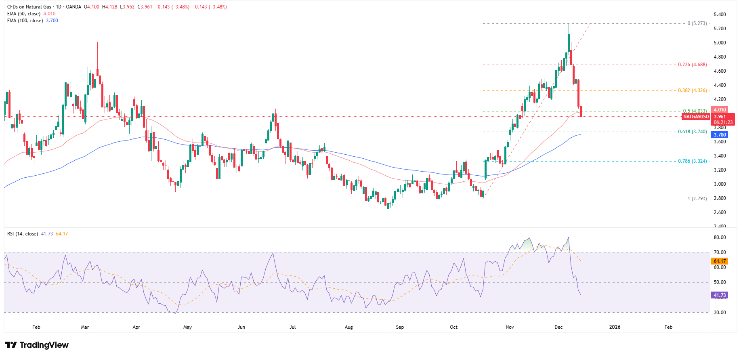Select the RSI (14, close) indicator legend
741x357 pixels.
[23, 234]
